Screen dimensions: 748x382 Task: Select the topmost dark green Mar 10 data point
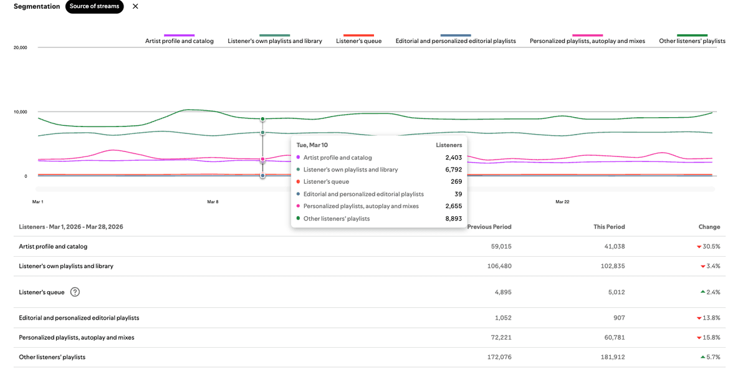[262, 119]
